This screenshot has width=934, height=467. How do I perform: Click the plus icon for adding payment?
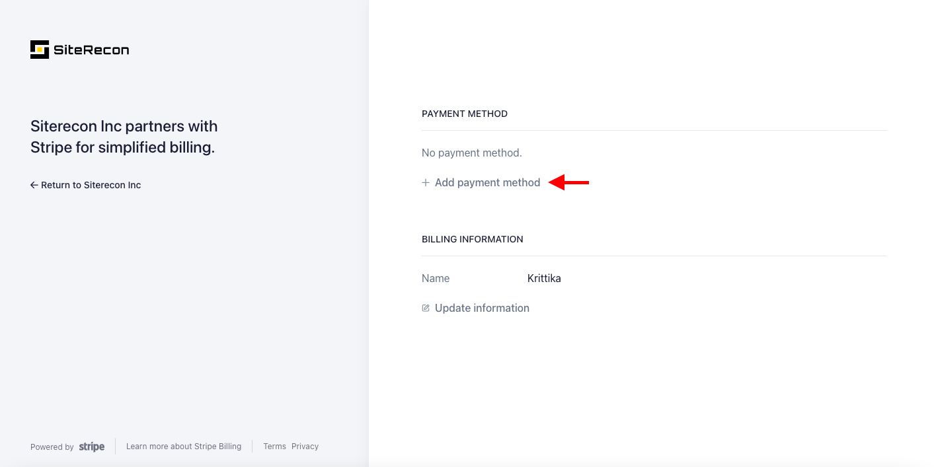(426, 182)
